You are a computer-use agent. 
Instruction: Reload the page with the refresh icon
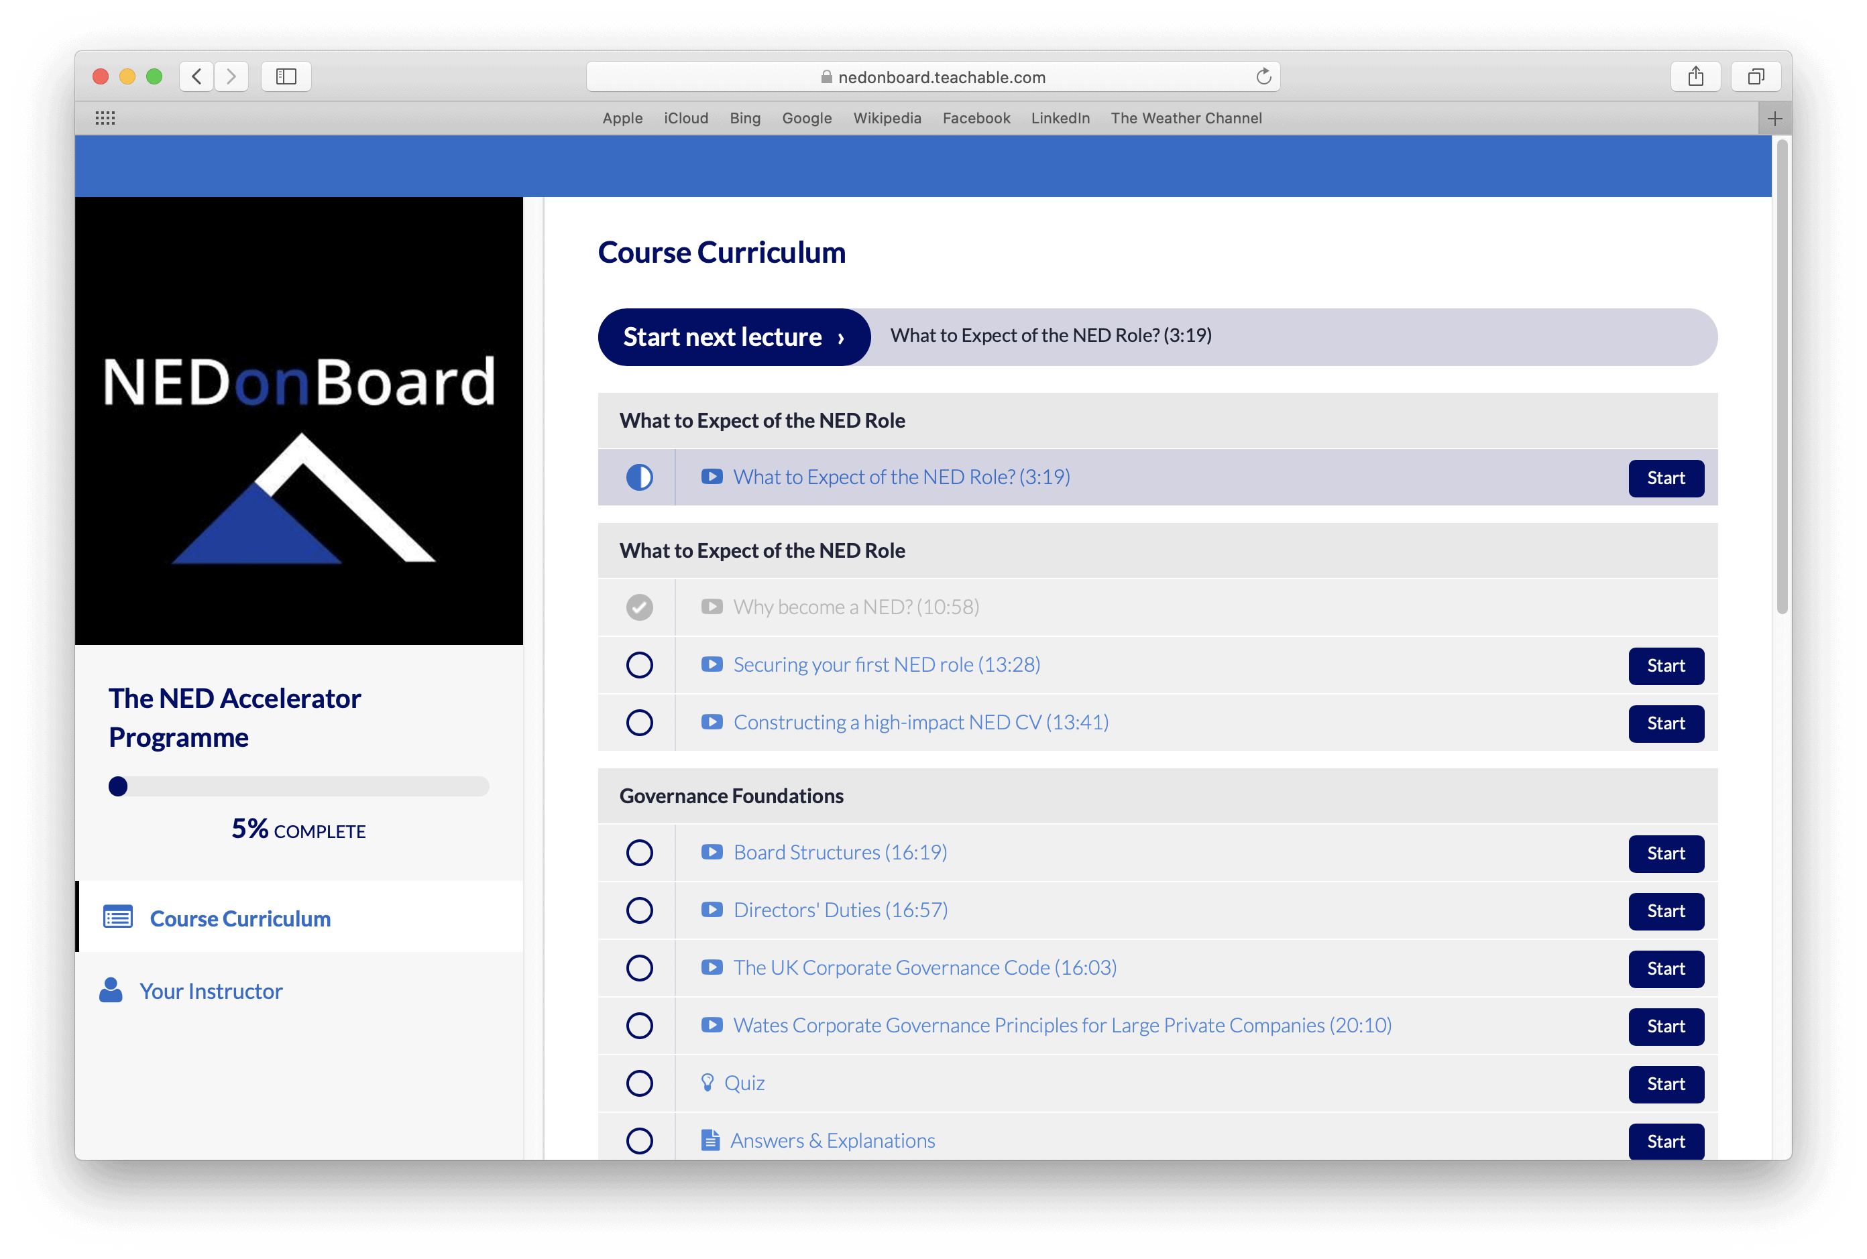click(1263, 76)
